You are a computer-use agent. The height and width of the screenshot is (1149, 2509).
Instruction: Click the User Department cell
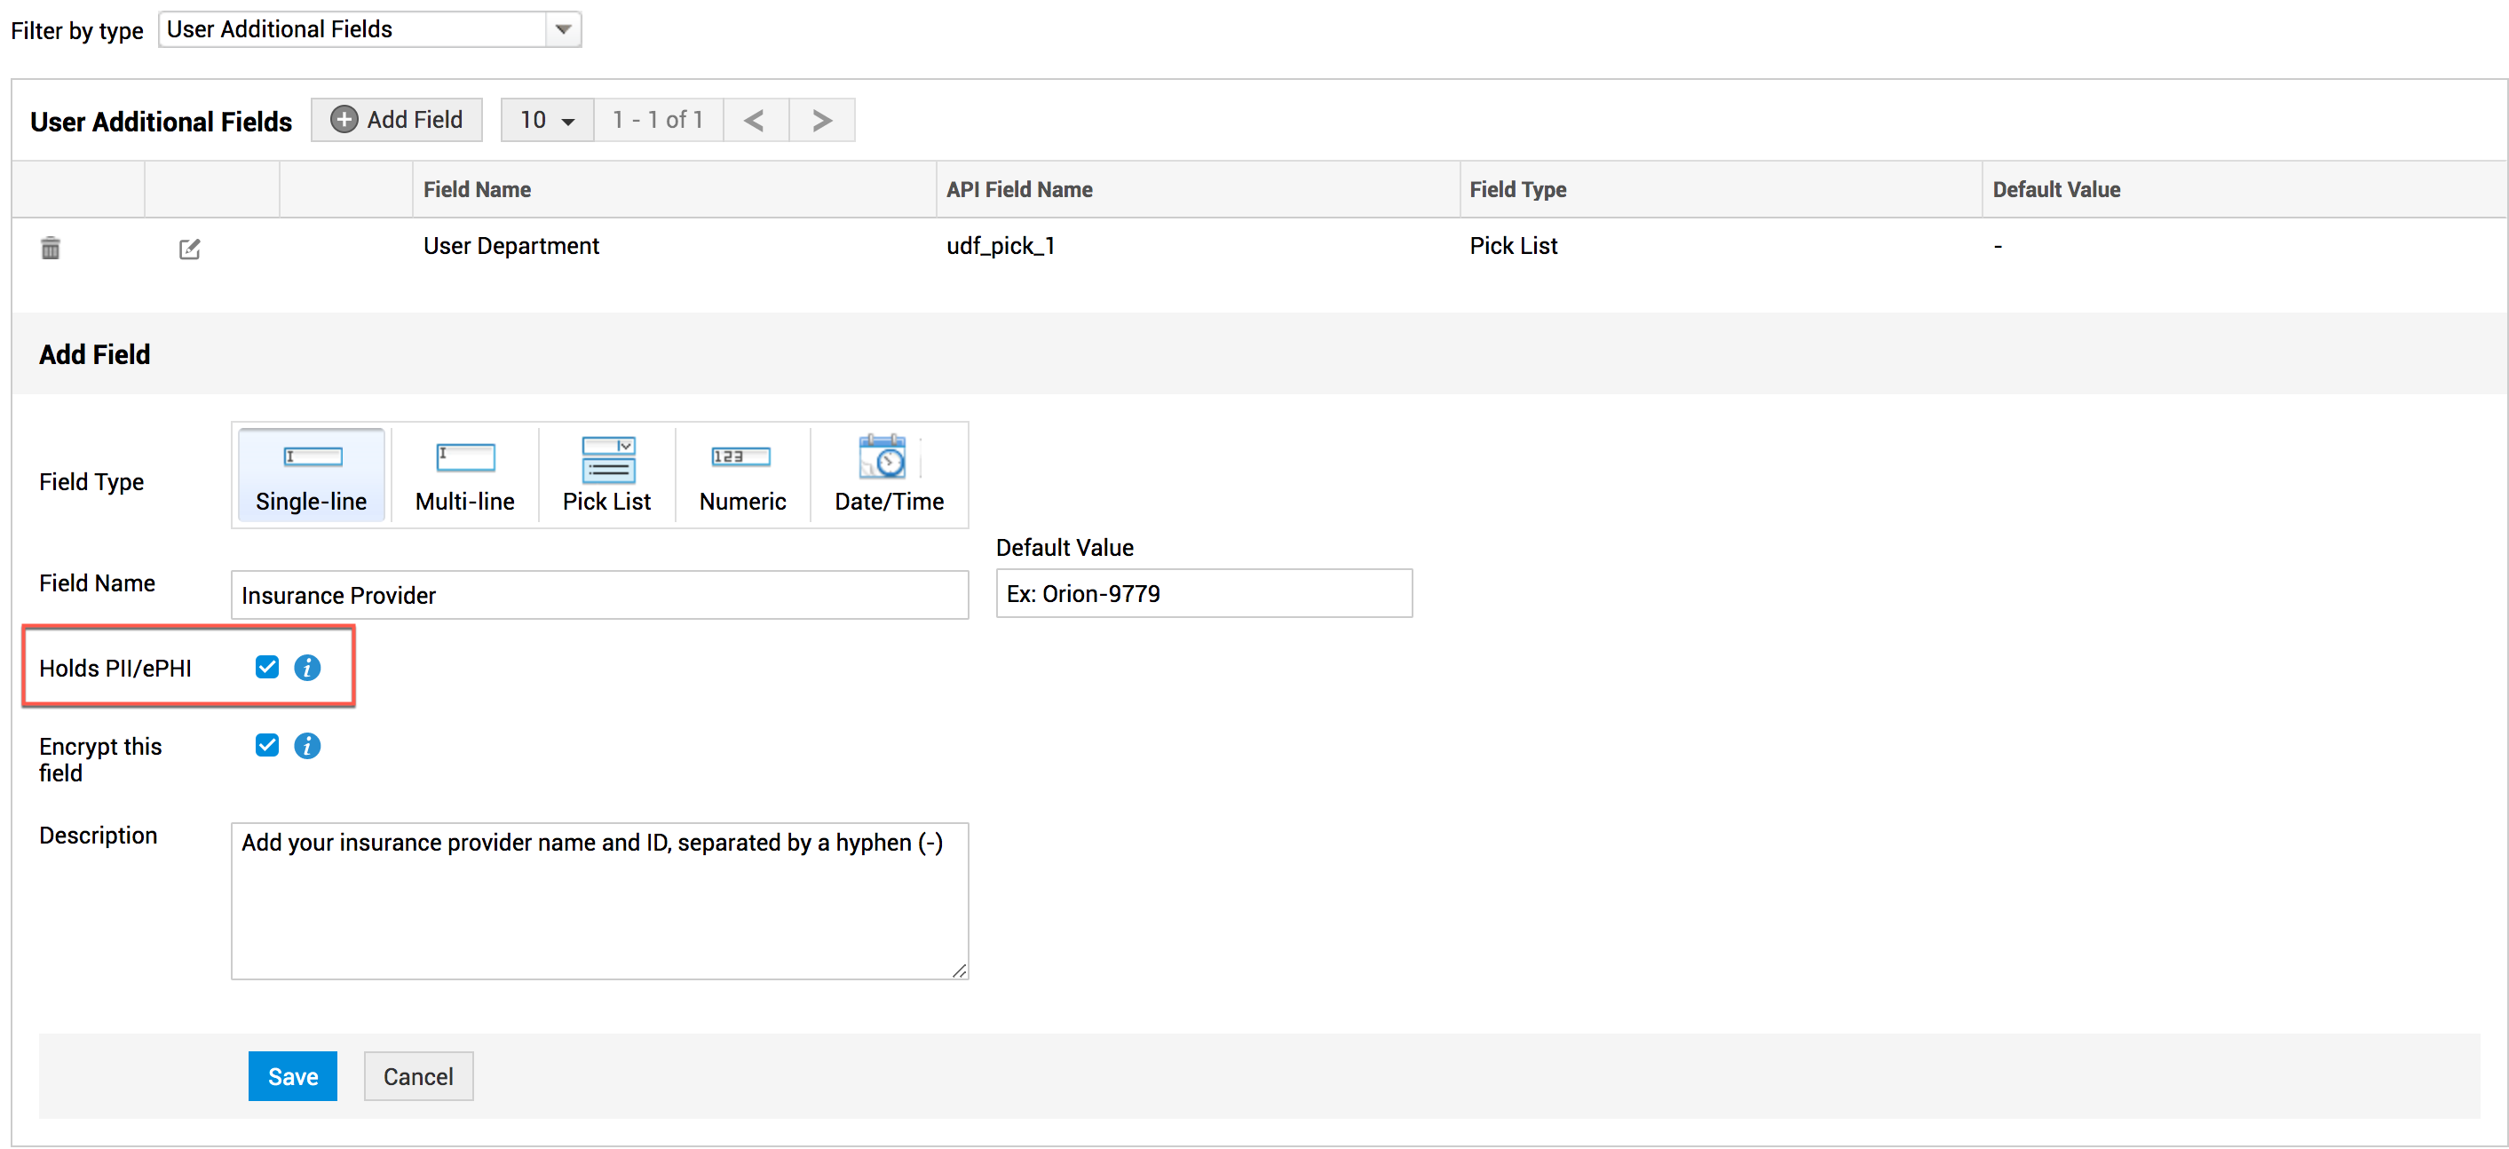[x=511, y=246]
